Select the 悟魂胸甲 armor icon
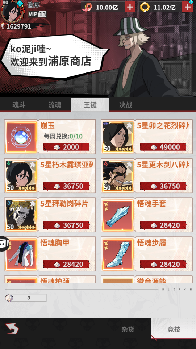 (x=21, y=254)
